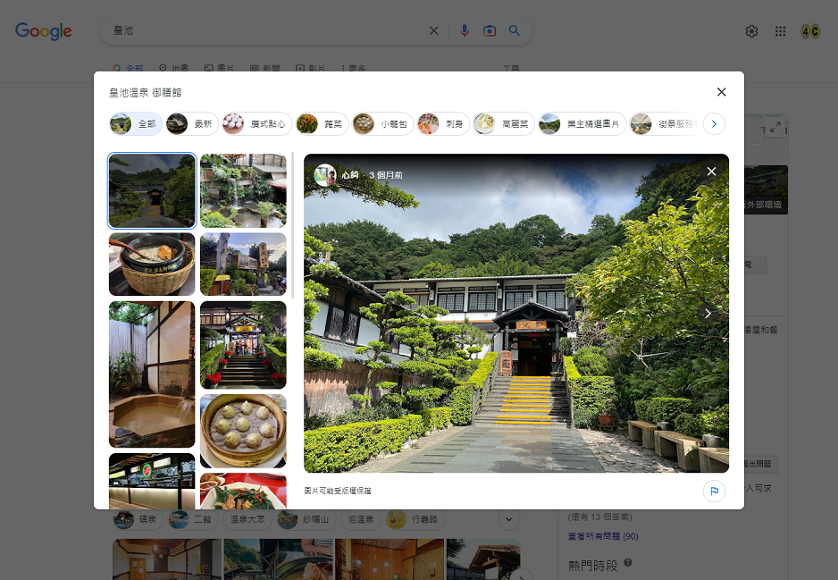Open the green vegetable dish thumbnail
Screen dimensions: 838x580
[x=243, y=491]
